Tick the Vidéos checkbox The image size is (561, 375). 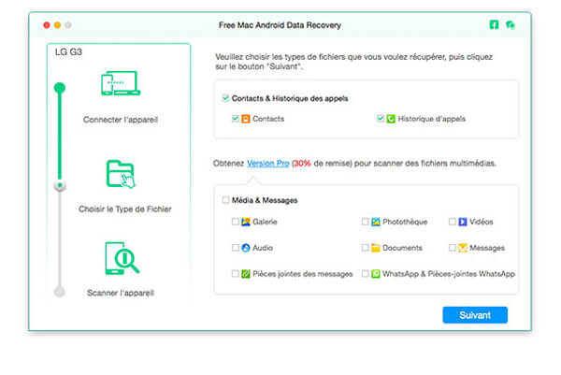pos(453,222)
